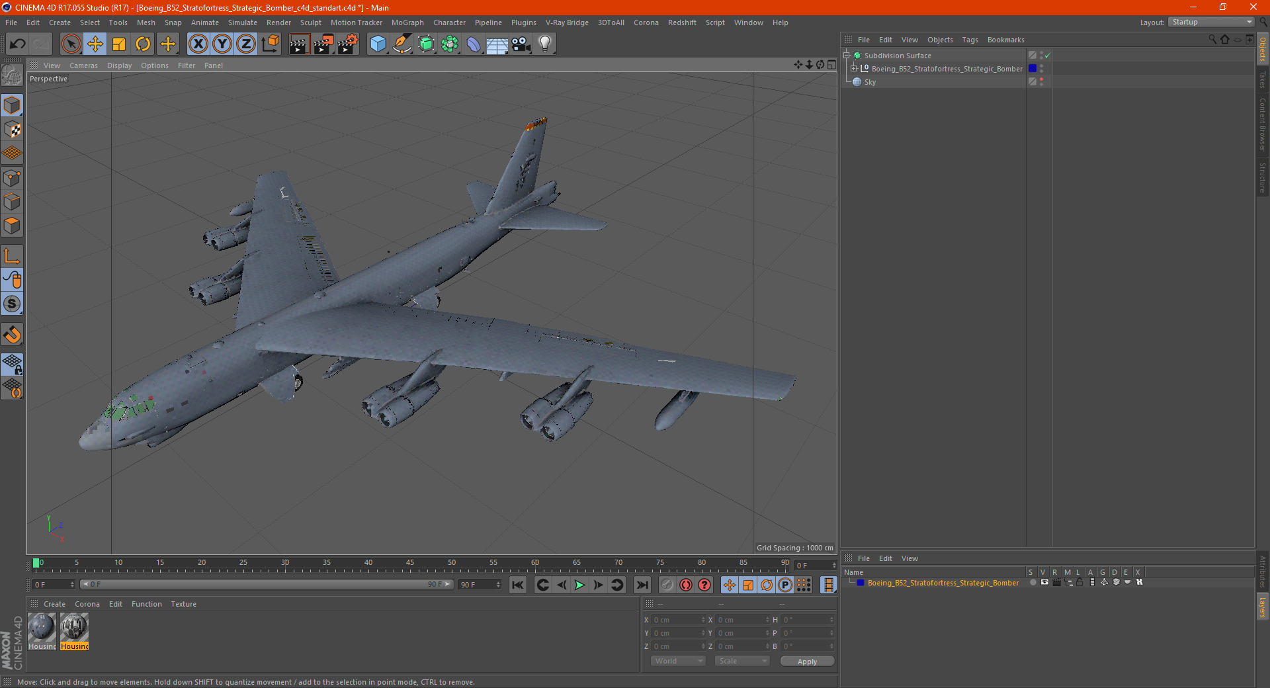The image size is (1270, 688).
Task: Click frame 45 on timeline ruler
Action: click(410, 564)
